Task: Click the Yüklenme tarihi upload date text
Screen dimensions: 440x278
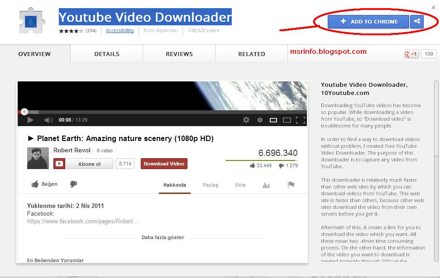Action: coord(65,206)
